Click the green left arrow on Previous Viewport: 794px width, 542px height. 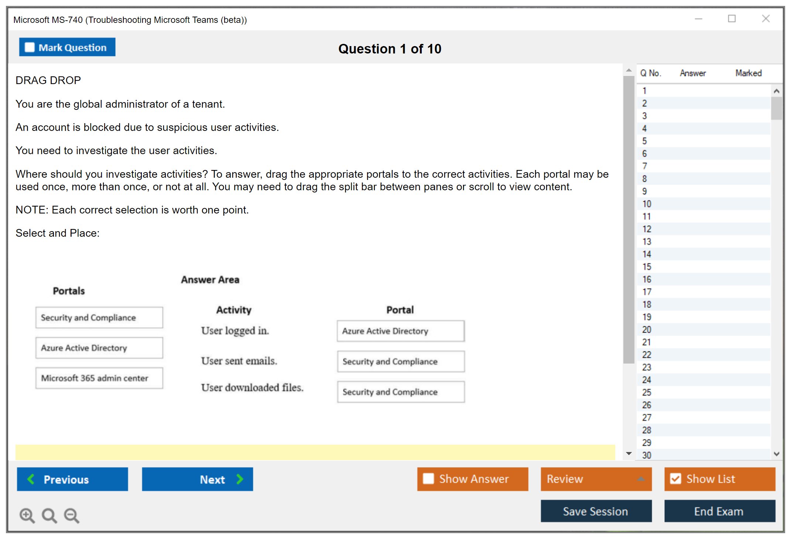[31, 479]
